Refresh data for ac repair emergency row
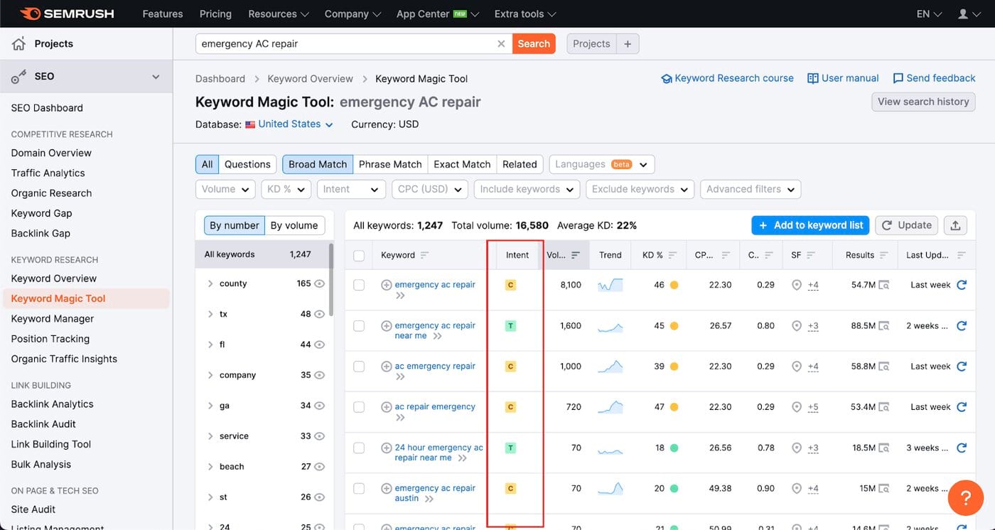995x530 pixels. pos(962,407)
